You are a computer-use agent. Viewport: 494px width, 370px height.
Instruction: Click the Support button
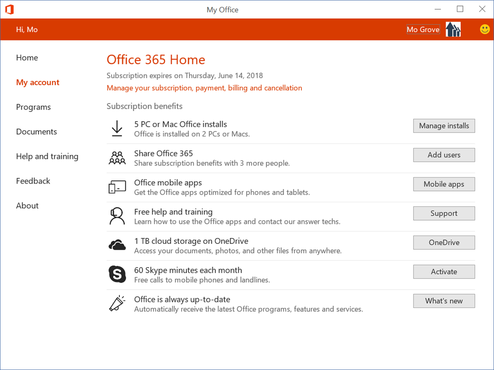point(444,213)
